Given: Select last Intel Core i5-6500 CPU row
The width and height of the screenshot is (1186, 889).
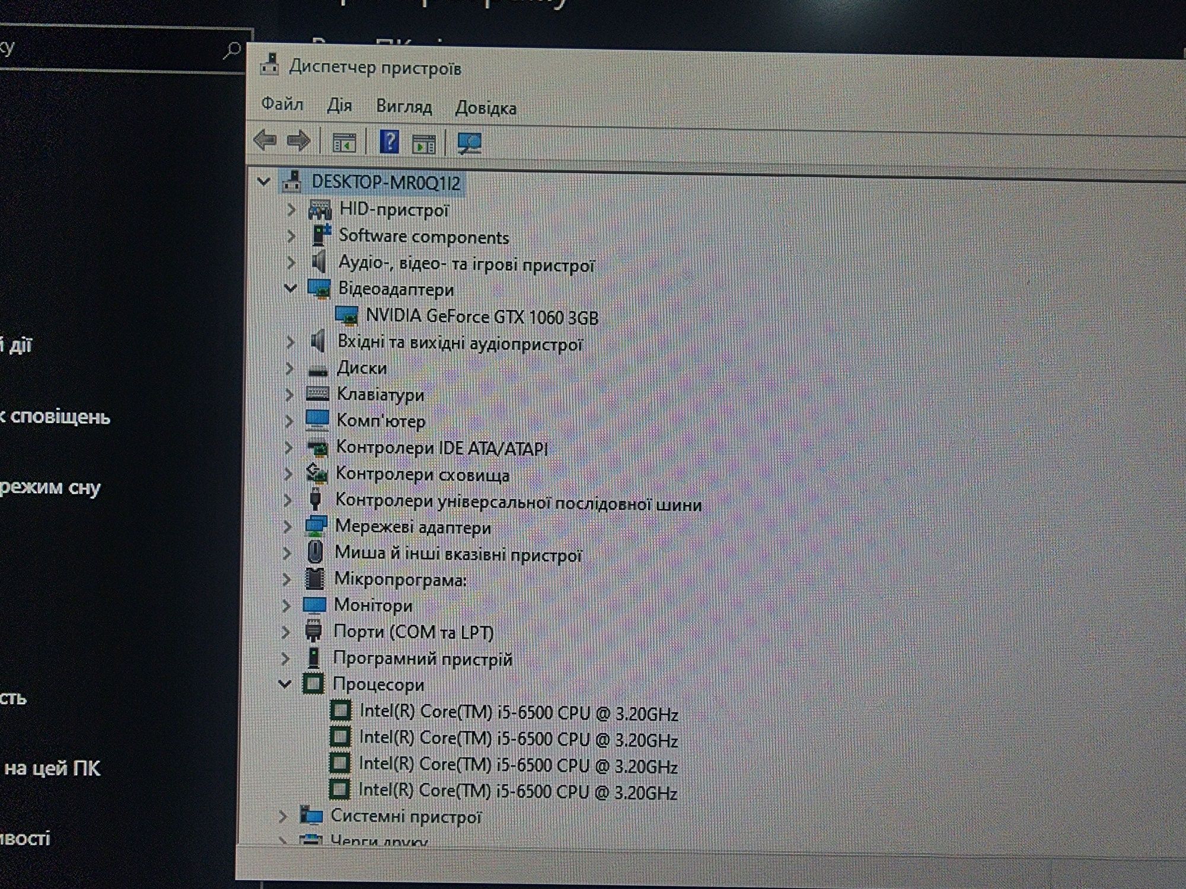Looking at the screenshot, I should (x=518, y=791).
